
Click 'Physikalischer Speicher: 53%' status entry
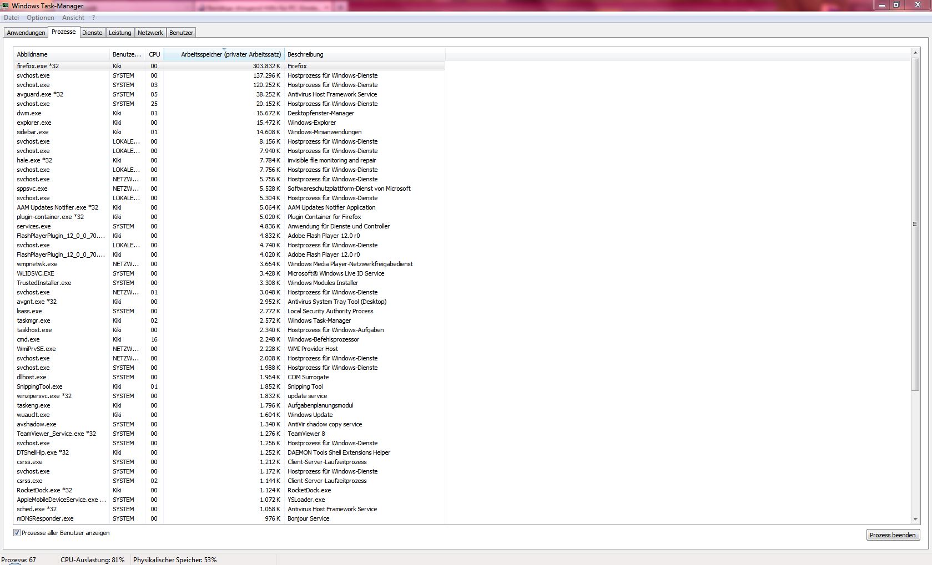175,560
